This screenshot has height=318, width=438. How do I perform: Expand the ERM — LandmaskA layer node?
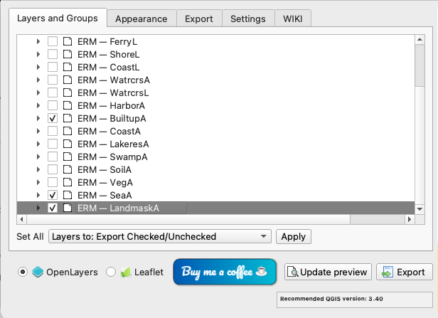click(38, 208)
